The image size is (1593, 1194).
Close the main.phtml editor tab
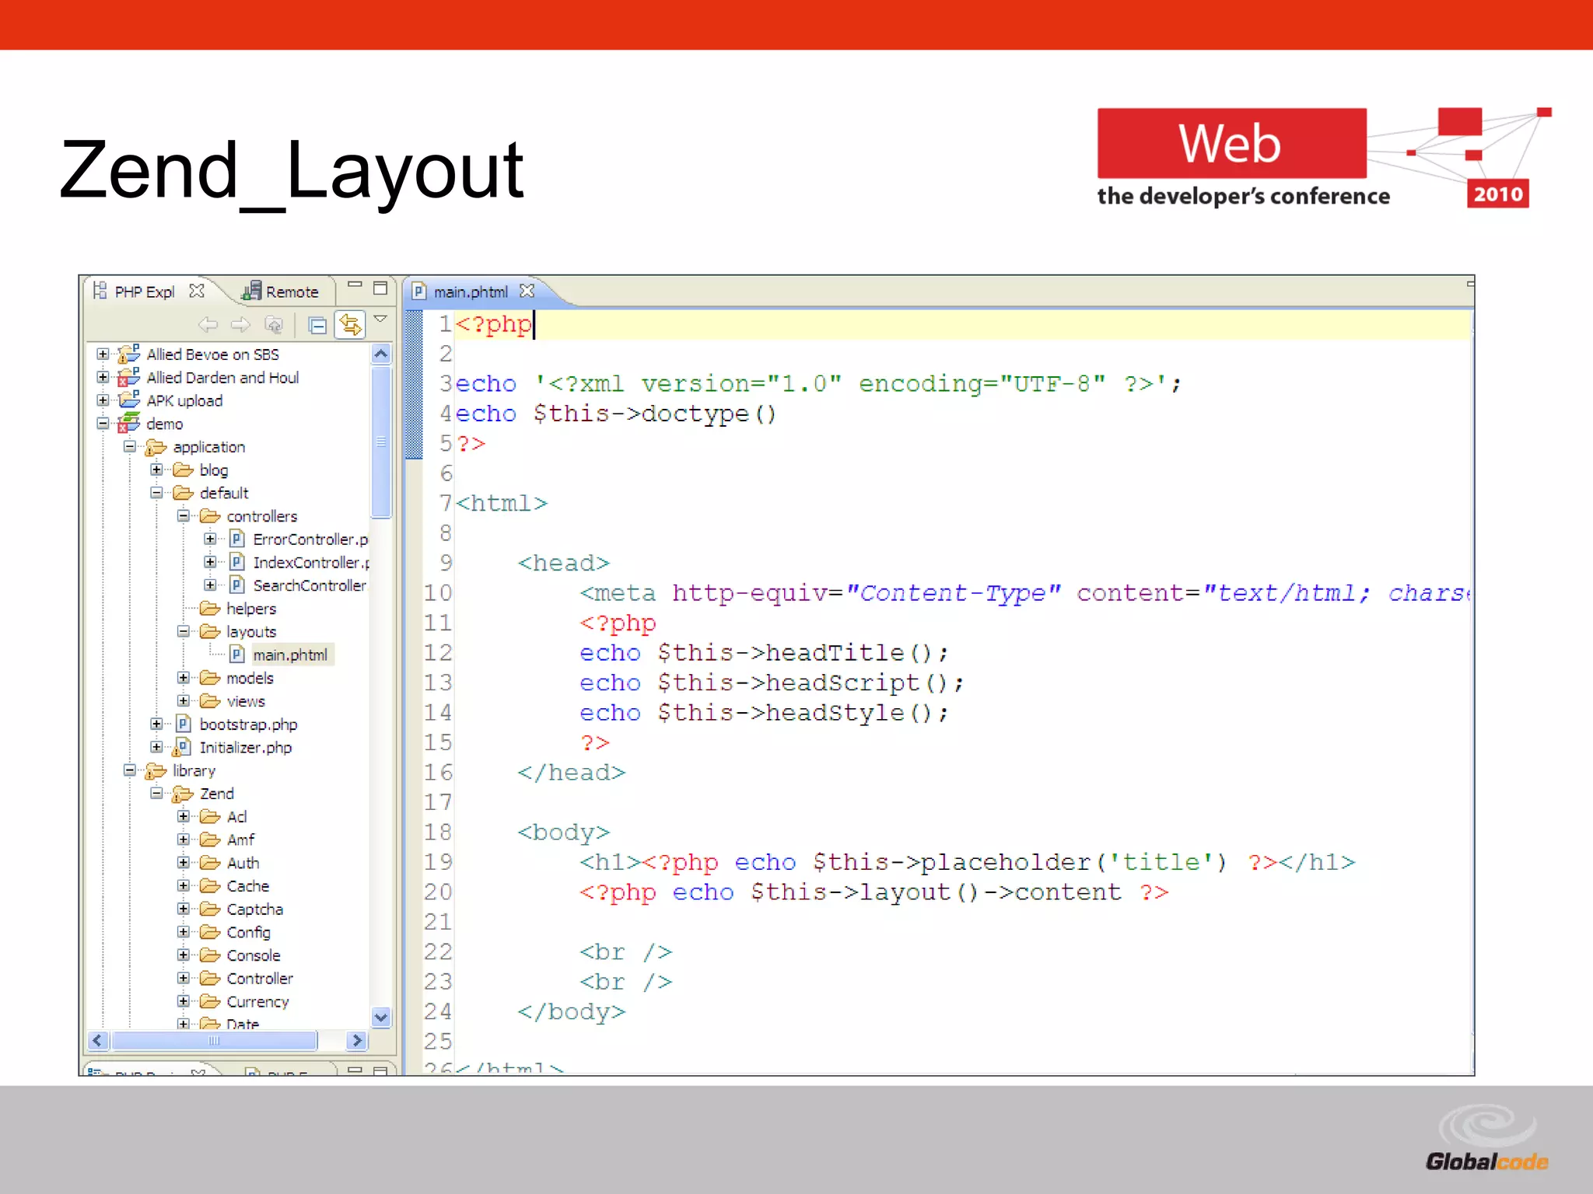pos(527,291)
